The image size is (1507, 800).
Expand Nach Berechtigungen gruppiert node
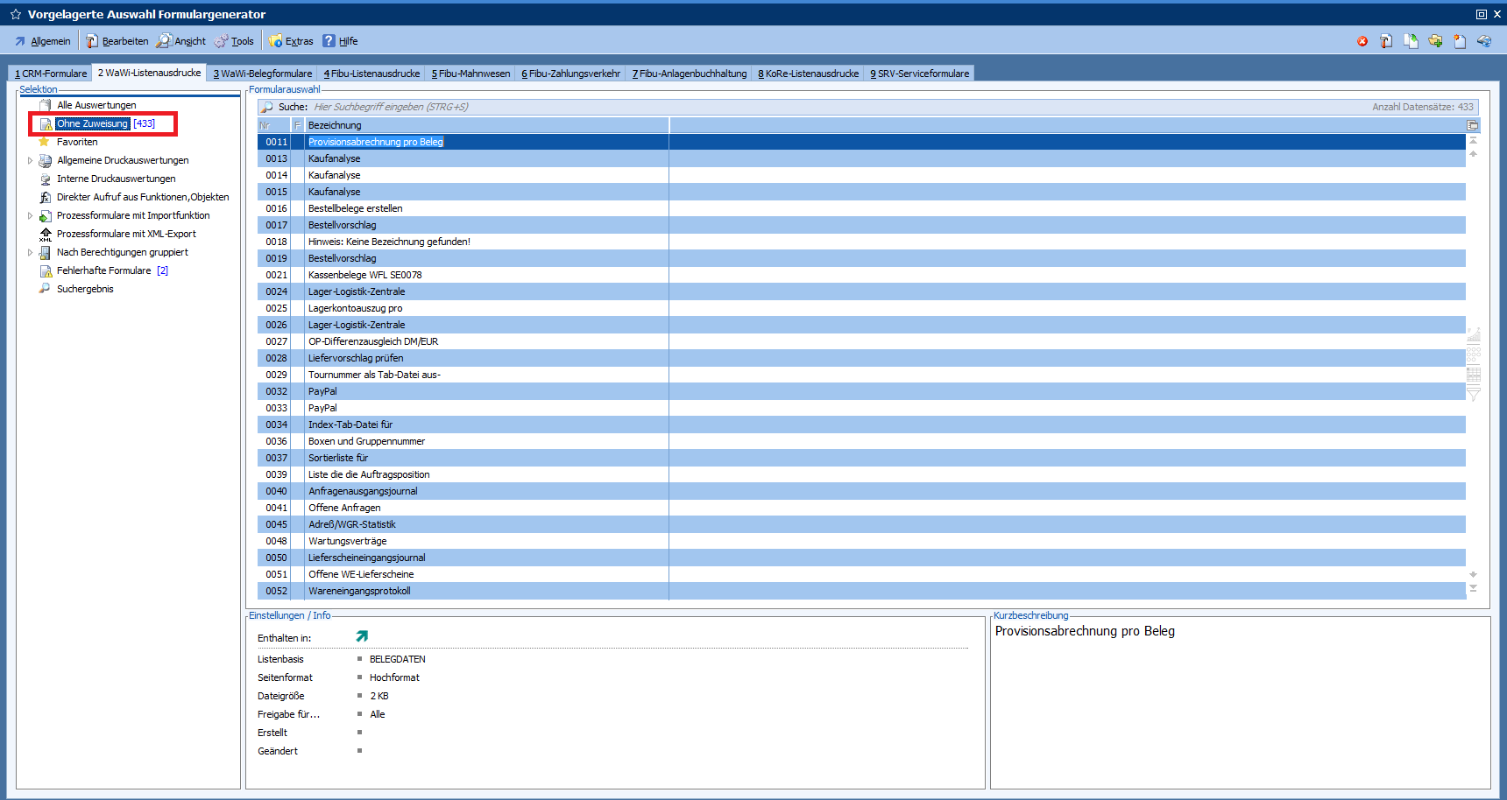pos(30,253)
